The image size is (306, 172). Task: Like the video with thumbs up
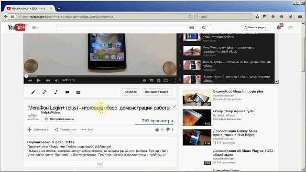pyautogui.click(x=157, y=129)
